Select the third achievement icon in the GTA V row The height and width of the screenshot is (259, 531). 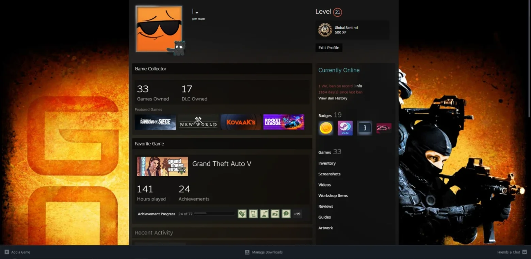(264, 214)
